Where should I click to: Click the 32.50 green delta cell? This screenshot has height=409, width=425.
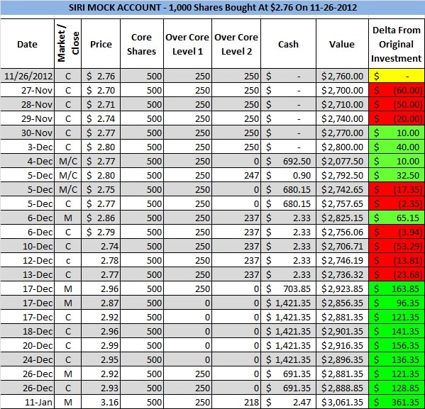click(x=397, y=175)
